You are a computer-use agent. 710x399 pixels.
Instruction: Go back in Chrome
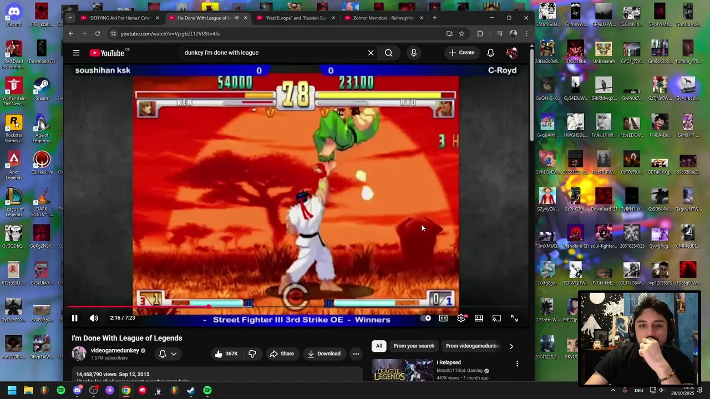pos(71,34)
